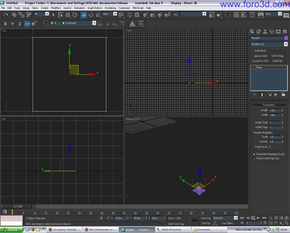
Task: Switch to the Display command panel tab
Action: click(x=278, y=32)
